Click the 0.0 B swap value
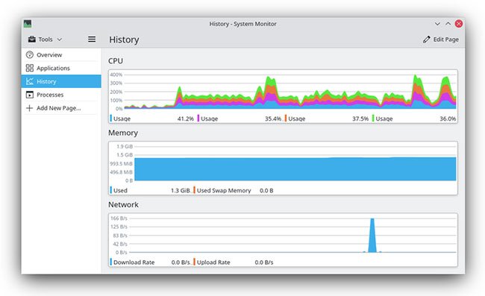Viewport: 485px width, 296px height. point(266,191)
